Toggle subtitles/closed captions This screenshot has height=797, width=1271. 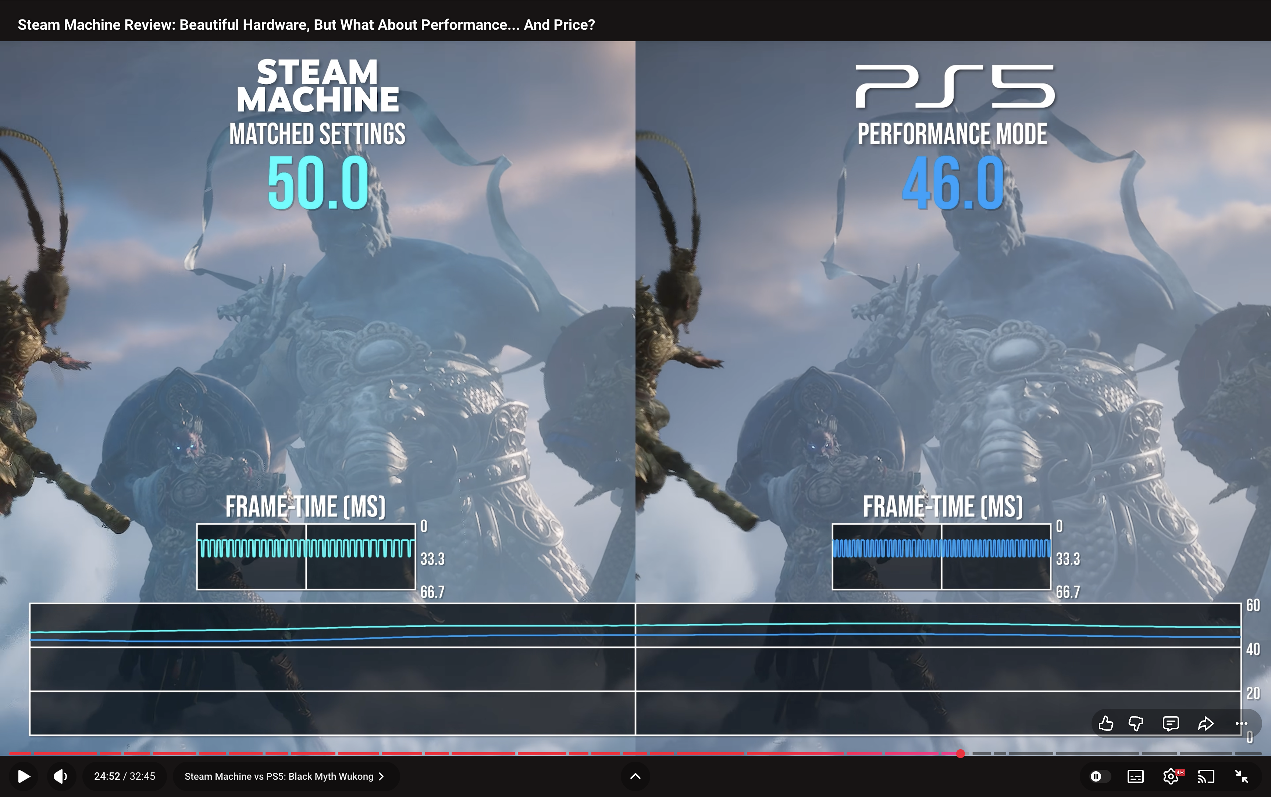coord(1135,776)
